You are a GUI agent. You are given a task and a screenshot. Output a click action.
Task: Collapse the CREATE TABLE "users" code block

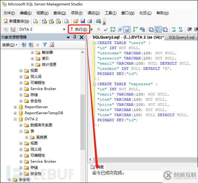point(95,43)
